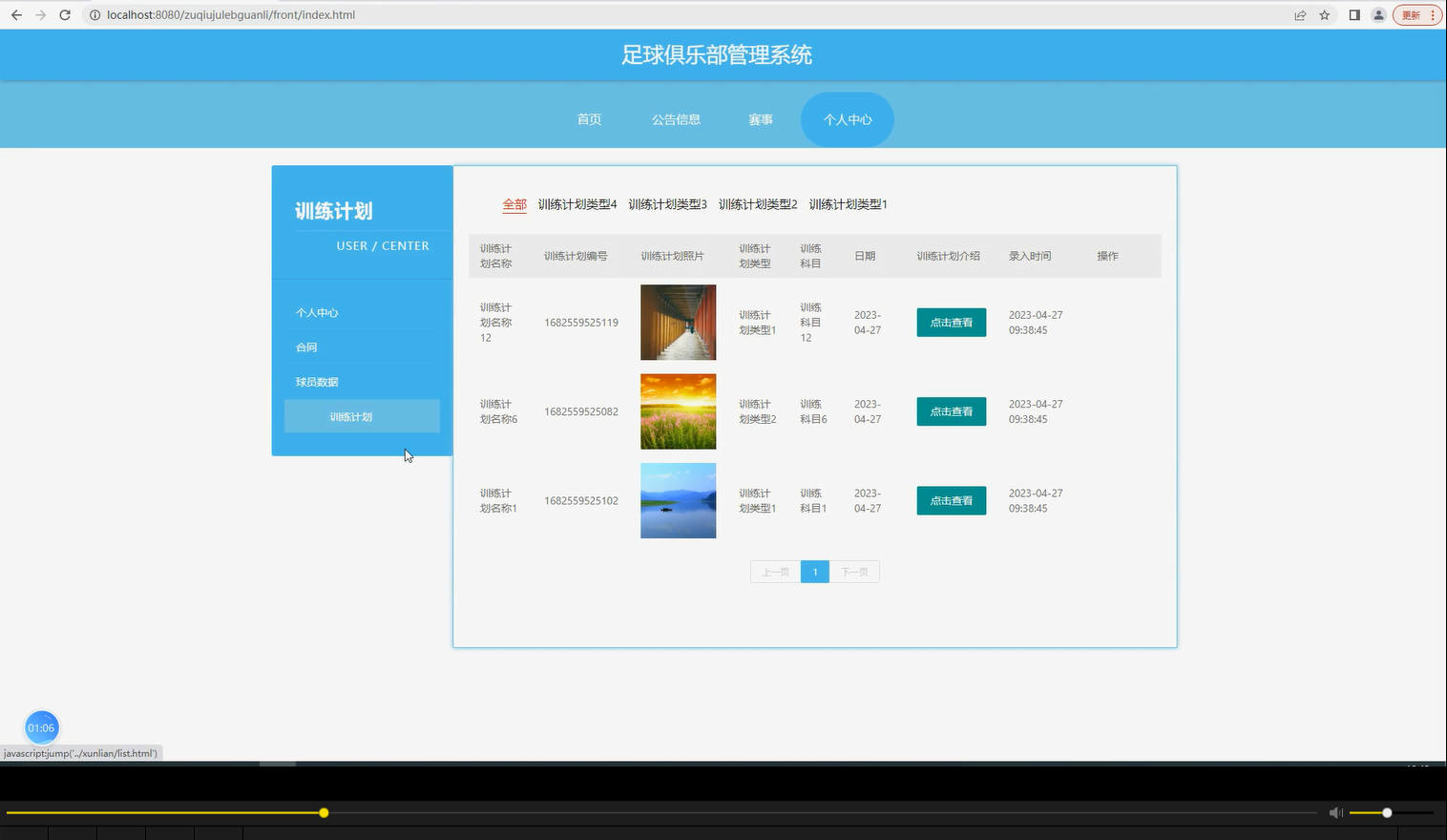
Task: Click the 下一页 pagination button
Action: pos(854,571)
